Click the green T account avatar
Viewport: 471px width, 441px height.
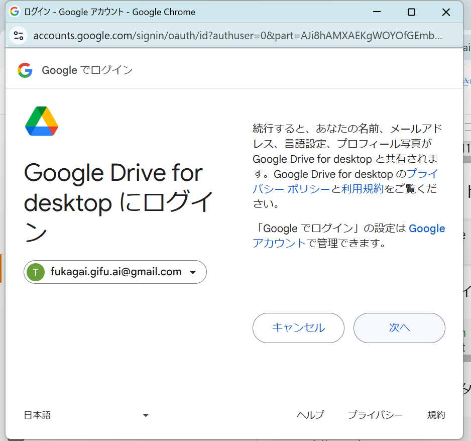(x=36, y=272)
